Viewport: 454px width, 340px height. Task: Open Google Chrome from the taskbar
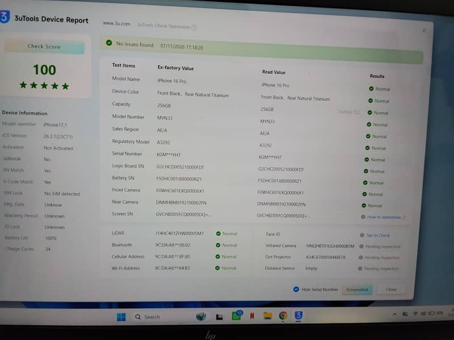point(283,316)
